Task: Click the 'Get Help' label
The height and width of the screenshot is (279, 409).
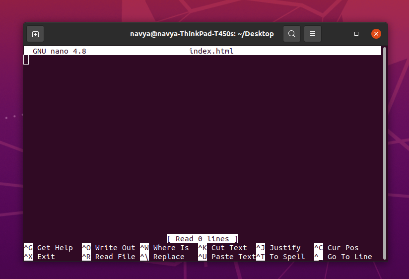Action: [x=55, y=248]
